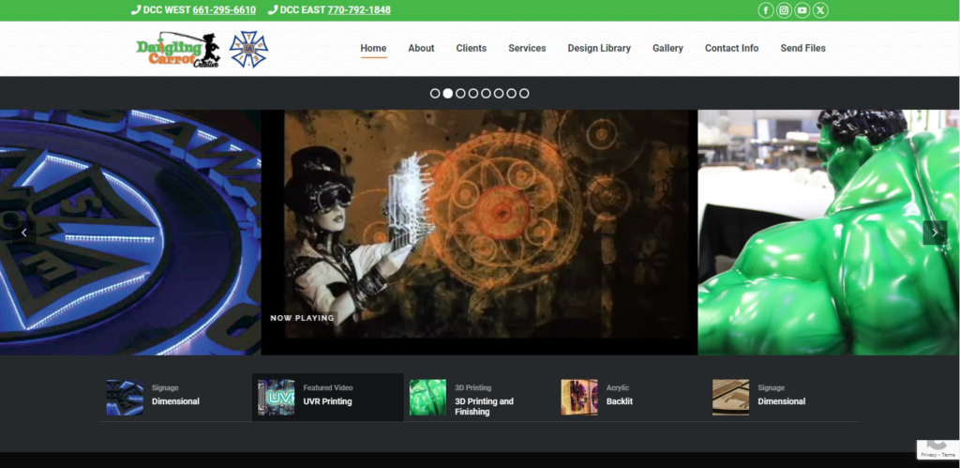This screenshot has width=960, height=468.
Task: Open the Instagram social icon
Action: (784, 10)
